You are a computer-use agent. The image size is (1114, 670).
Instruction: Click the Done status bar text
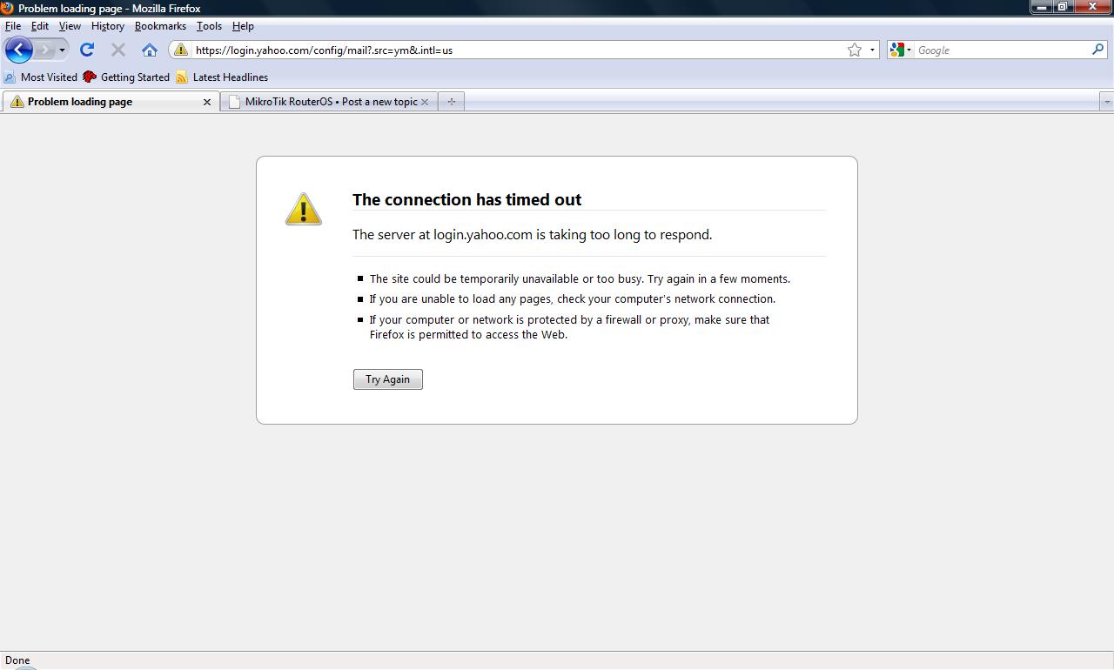[x=17, y=660]
